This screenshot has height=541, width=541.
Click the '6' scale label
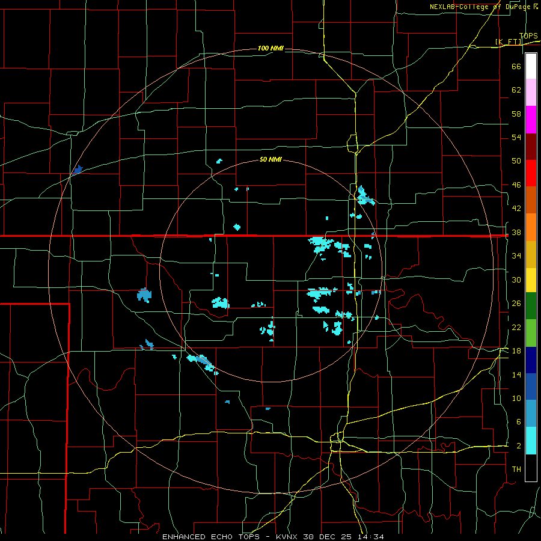518,422
